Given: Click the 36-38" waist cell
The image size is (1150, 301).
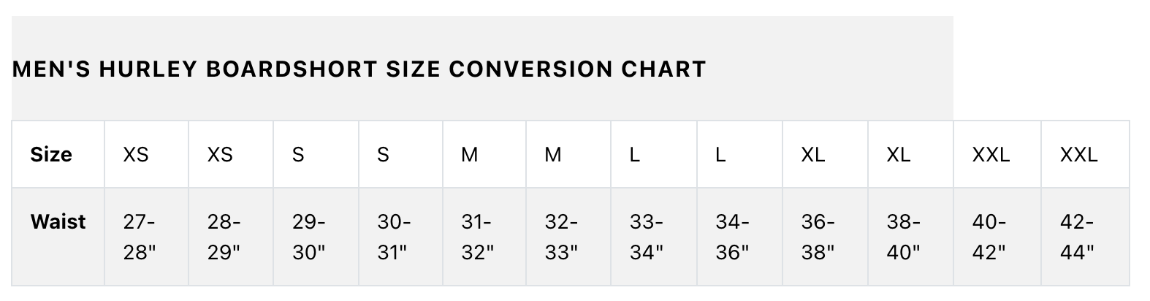Looking at the screenshot, I should pos(826,237).
